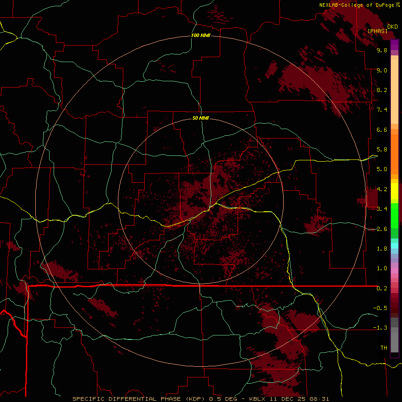Pick the pink segment of the color bar
402x402 pixels.
[394, 271]
